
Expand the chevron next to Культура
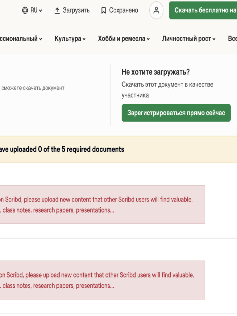84,39
